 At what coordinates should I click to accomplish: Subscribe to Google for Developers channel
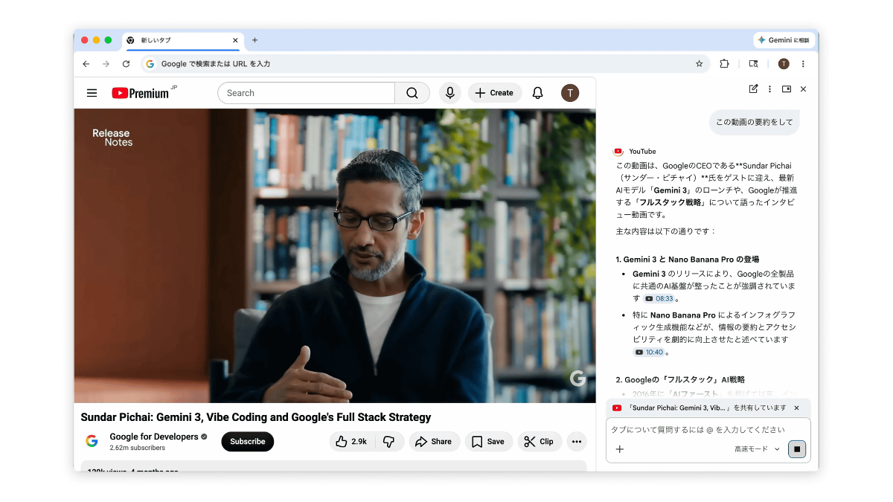pyautogui.click(x=247, y=442)
